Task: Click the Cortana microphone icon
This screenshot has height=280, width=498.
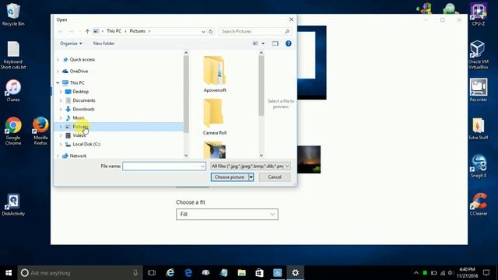Action: (135, 273)
